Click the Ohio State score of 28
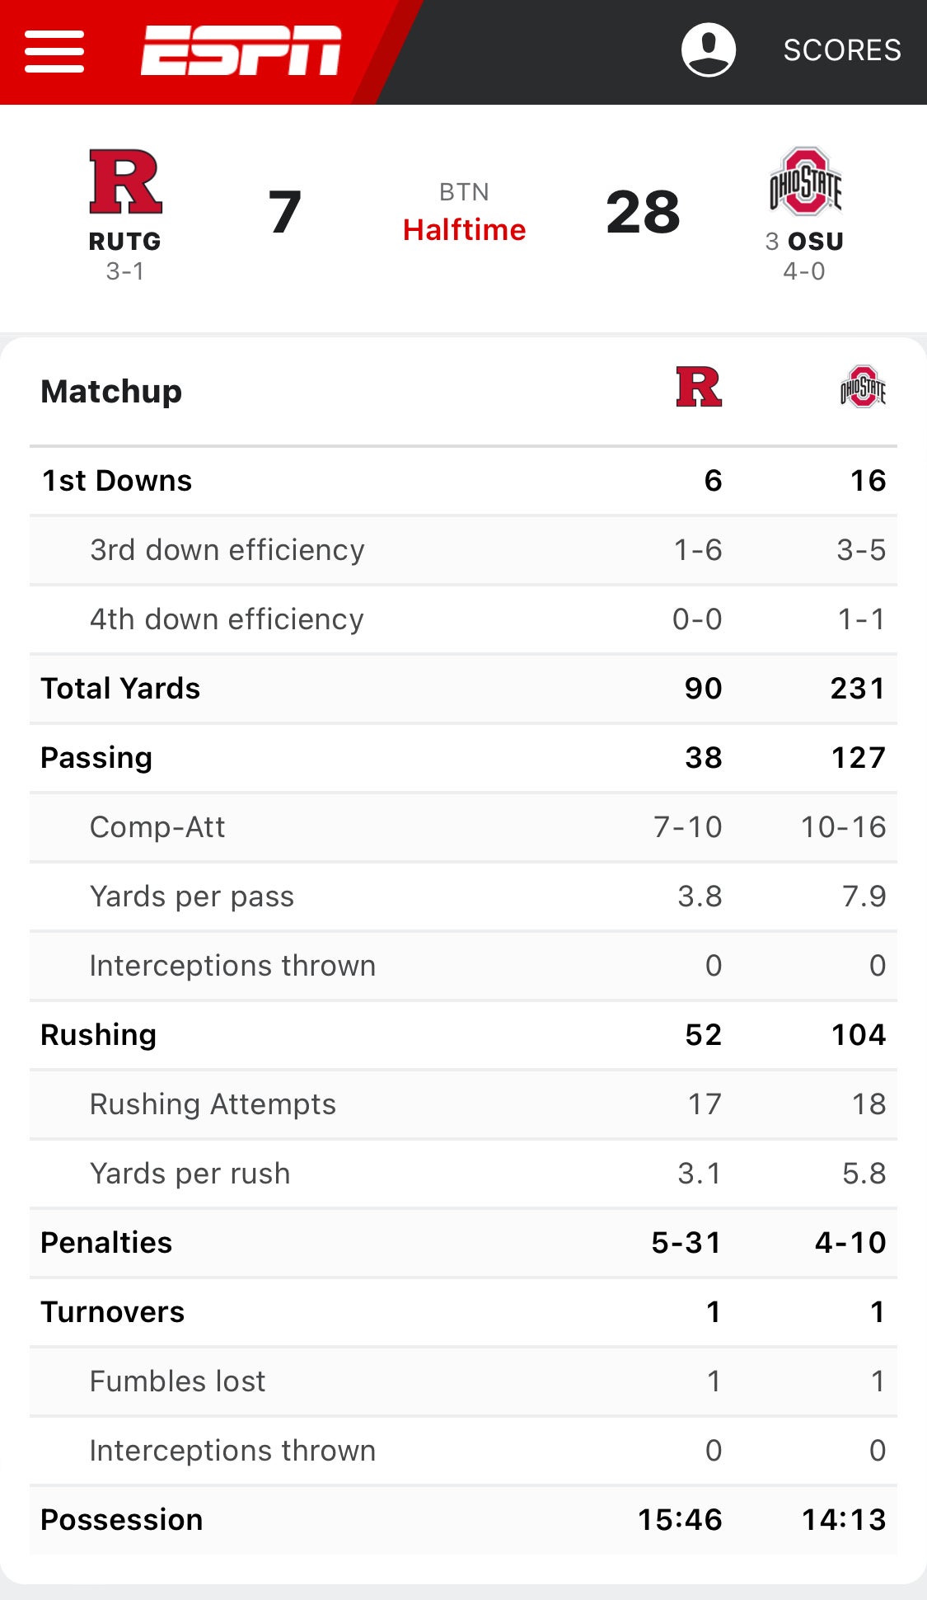This screenshot has height=1600, width=927. (644, 213)
